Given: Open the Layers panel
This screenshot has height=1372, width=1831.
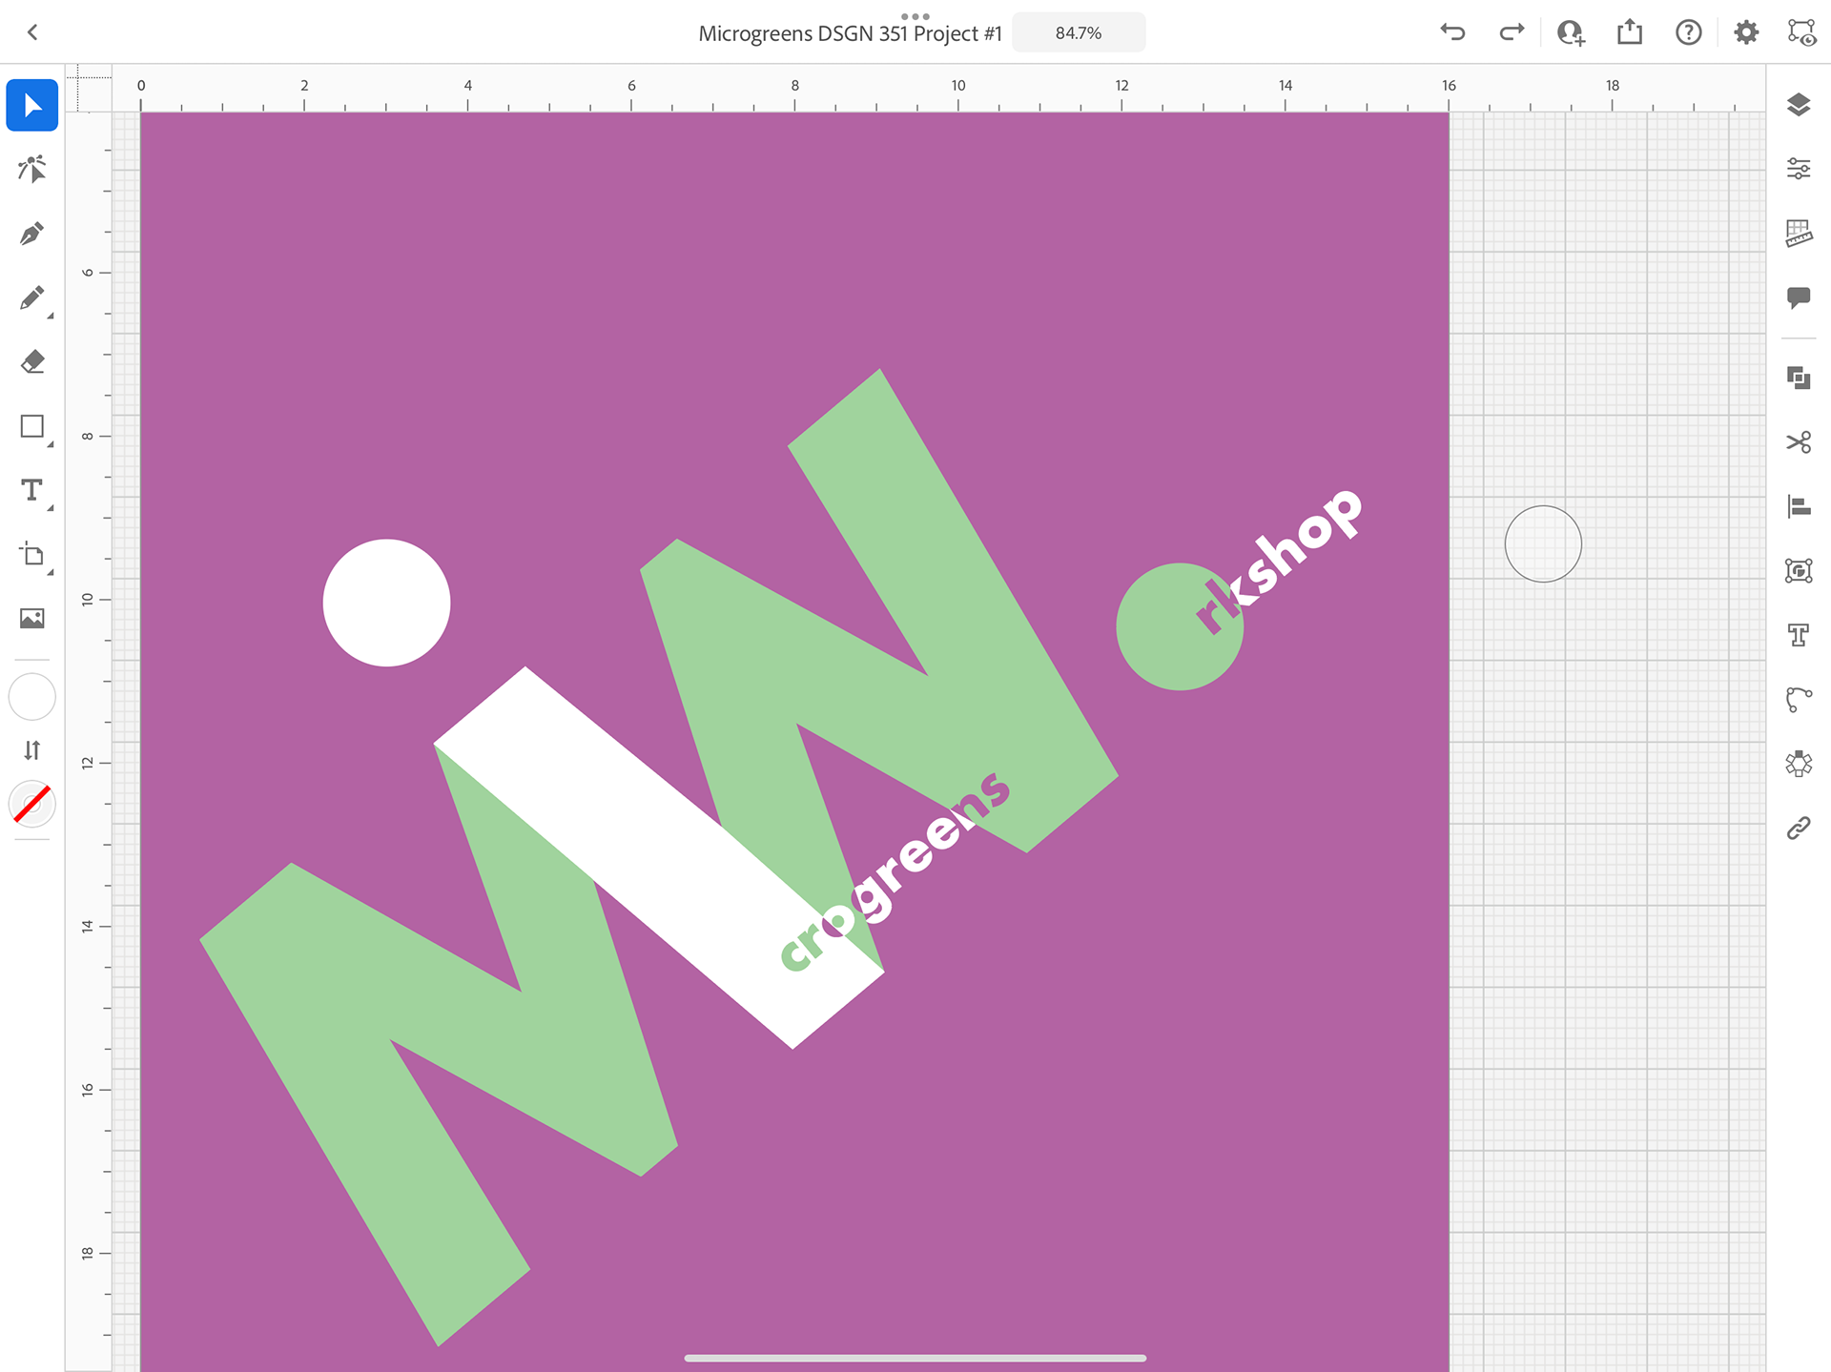Looking at the screenshot, I should 1799,105.
